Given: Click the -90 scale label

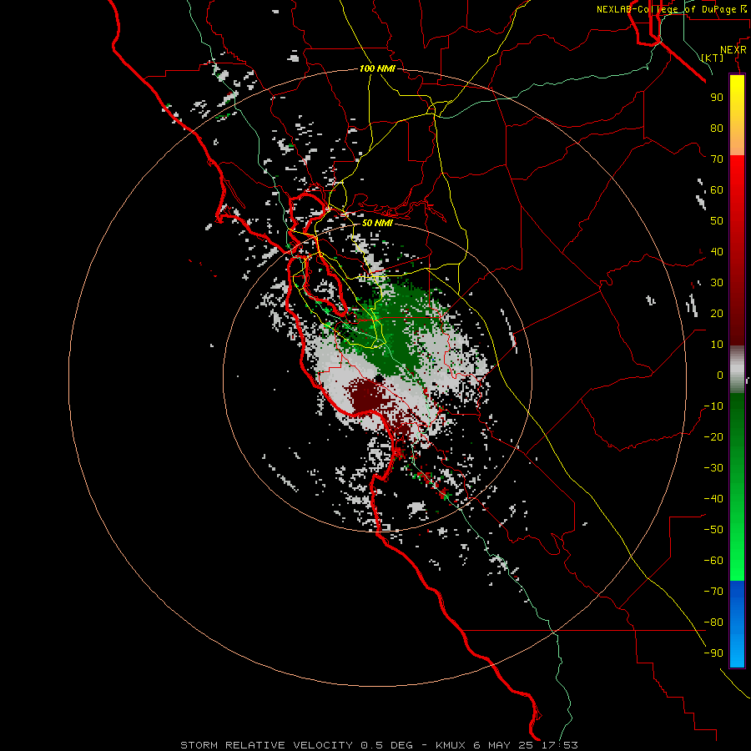Looking at the screenshot, I should click(713, 653).
